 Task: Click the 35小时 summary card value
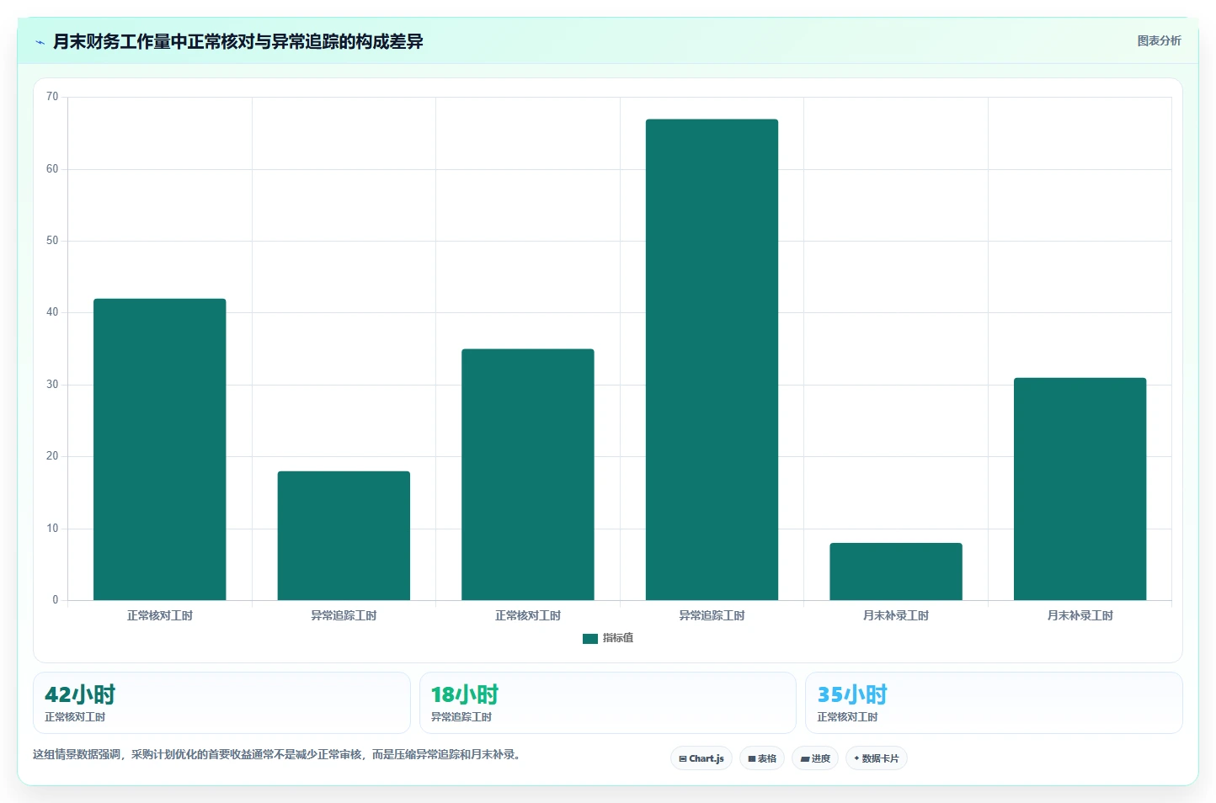point(852,694)
